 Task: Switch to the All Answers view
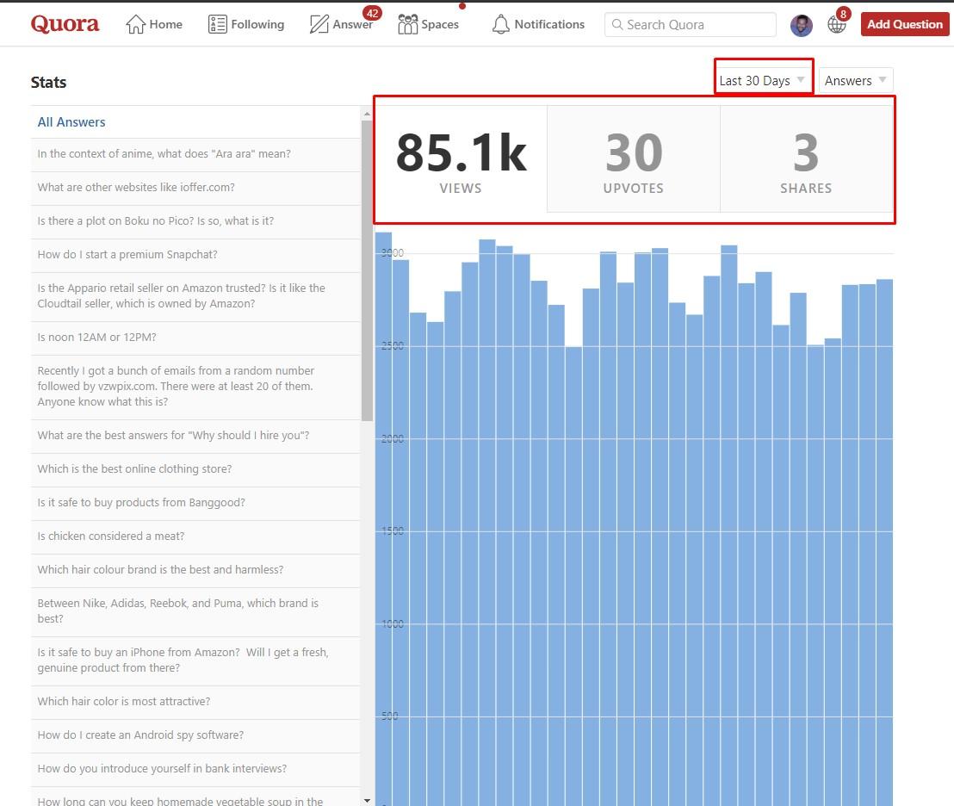[x=71, y=121]
